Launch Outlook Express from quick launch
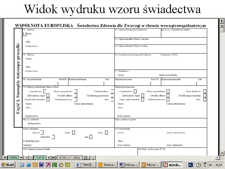Viewport: 225px width, 169px height. [22, 165]
